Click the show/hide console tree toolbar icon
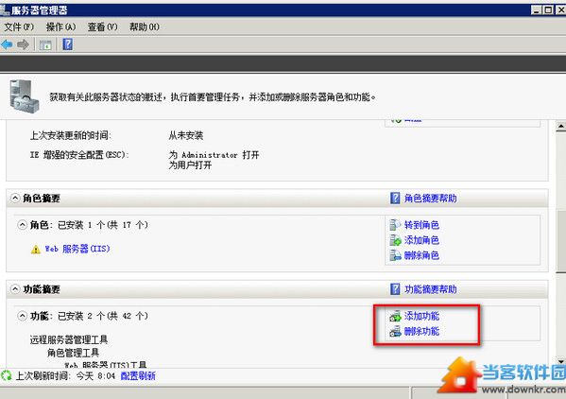 coord(45,45)
